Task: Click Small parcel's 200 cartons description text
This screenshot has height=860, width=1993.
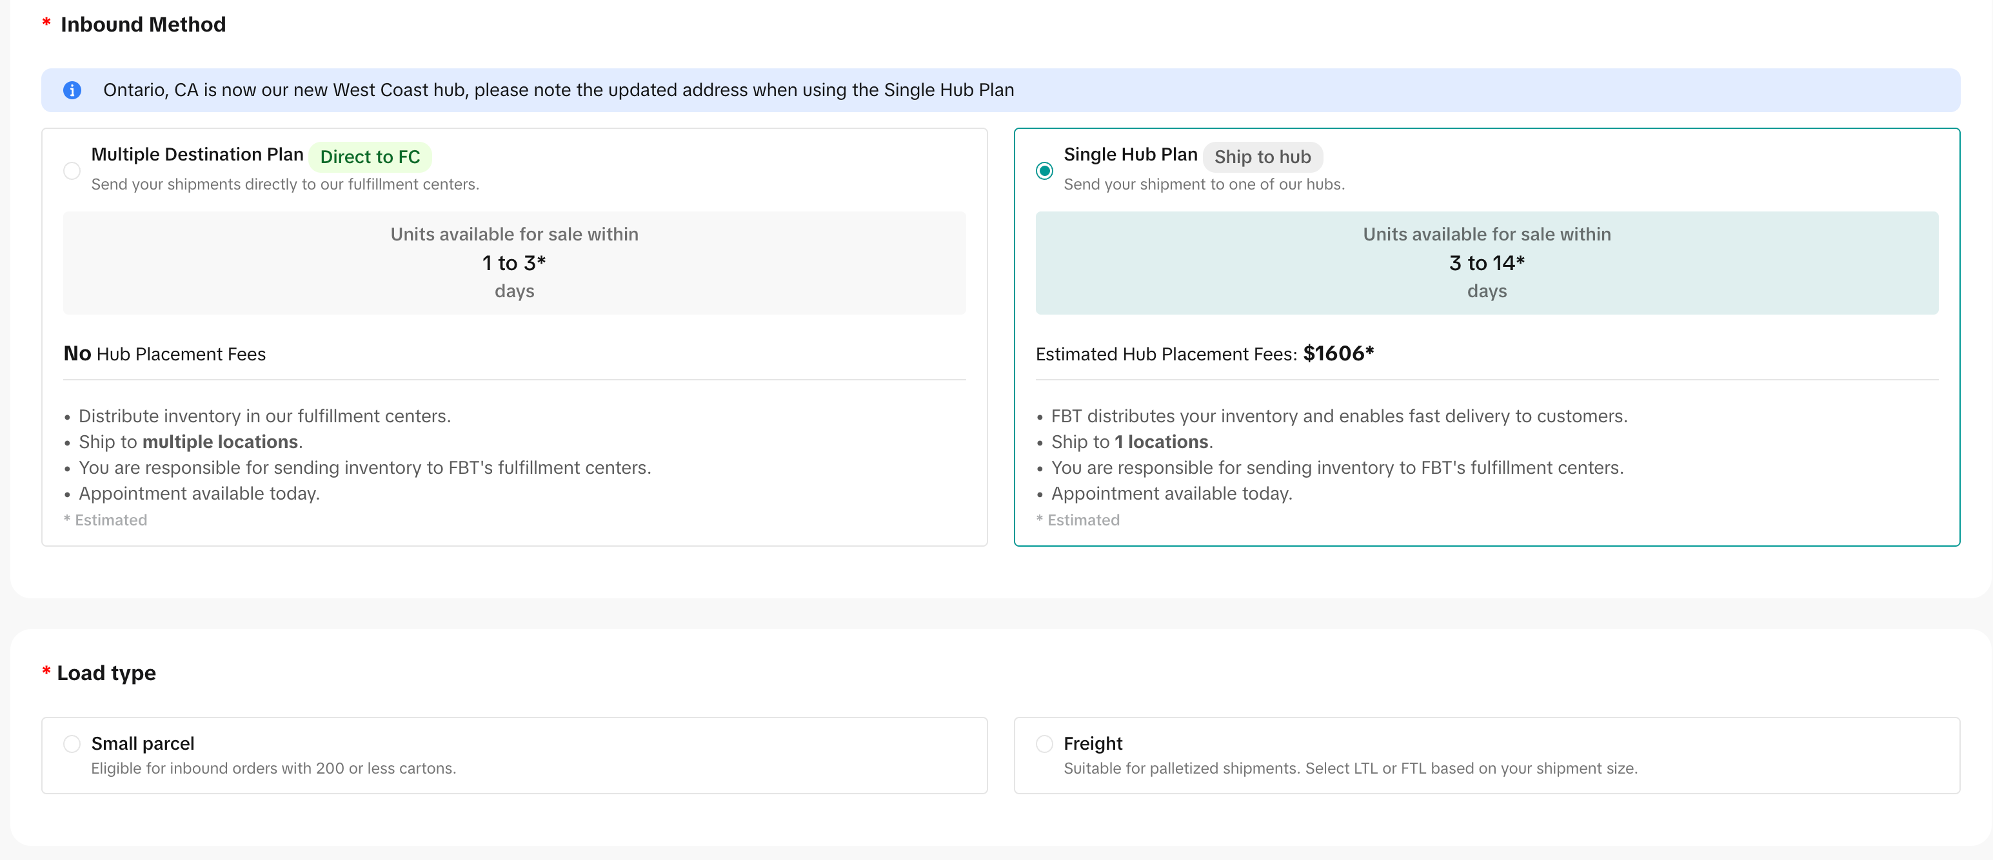Action: (x=273, y=768)
